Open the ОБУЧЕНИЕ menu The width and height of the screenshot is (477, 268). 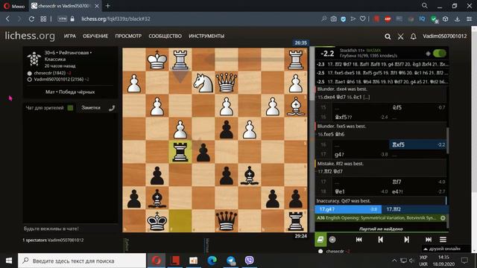(x=95, y=36)
